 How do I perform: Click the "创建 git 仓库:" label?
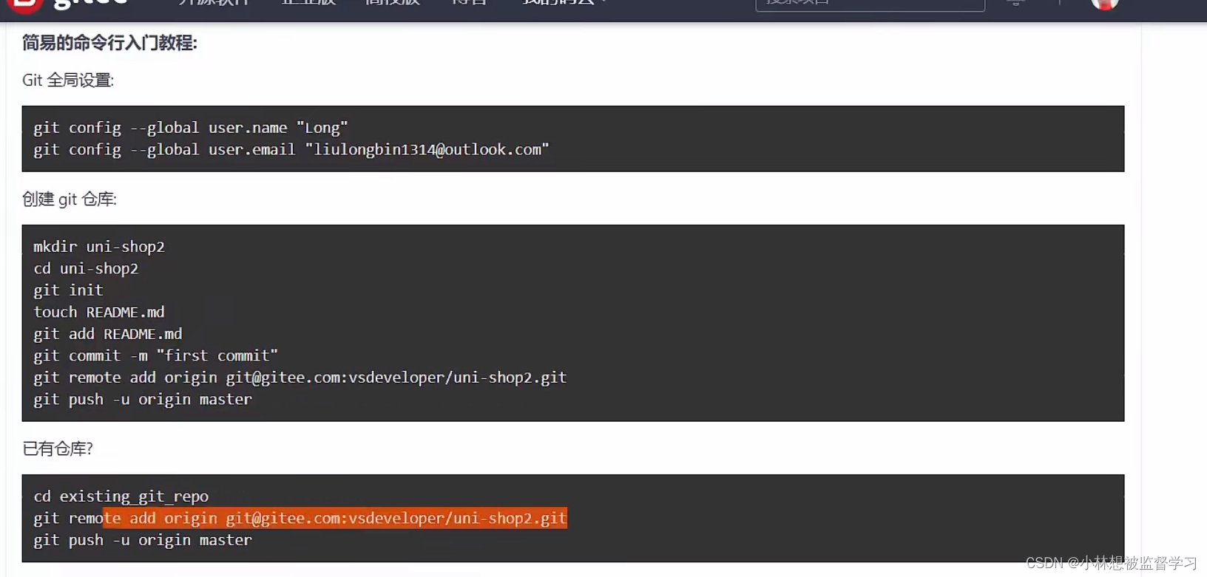(x=70, y=199)
